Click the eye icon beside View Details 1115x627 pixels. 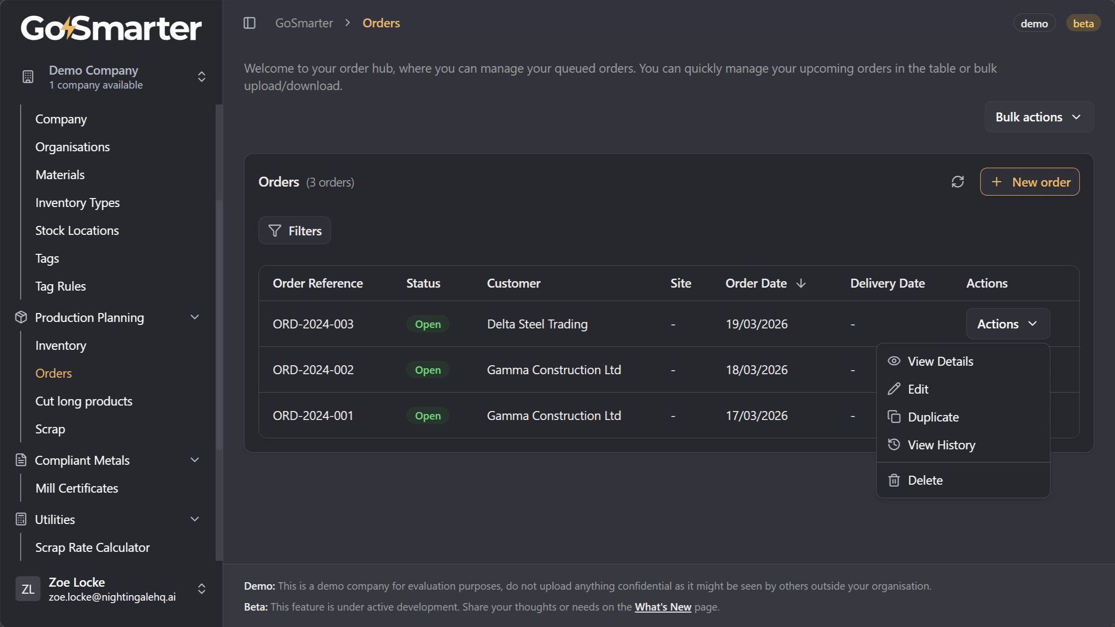[894, 361]
